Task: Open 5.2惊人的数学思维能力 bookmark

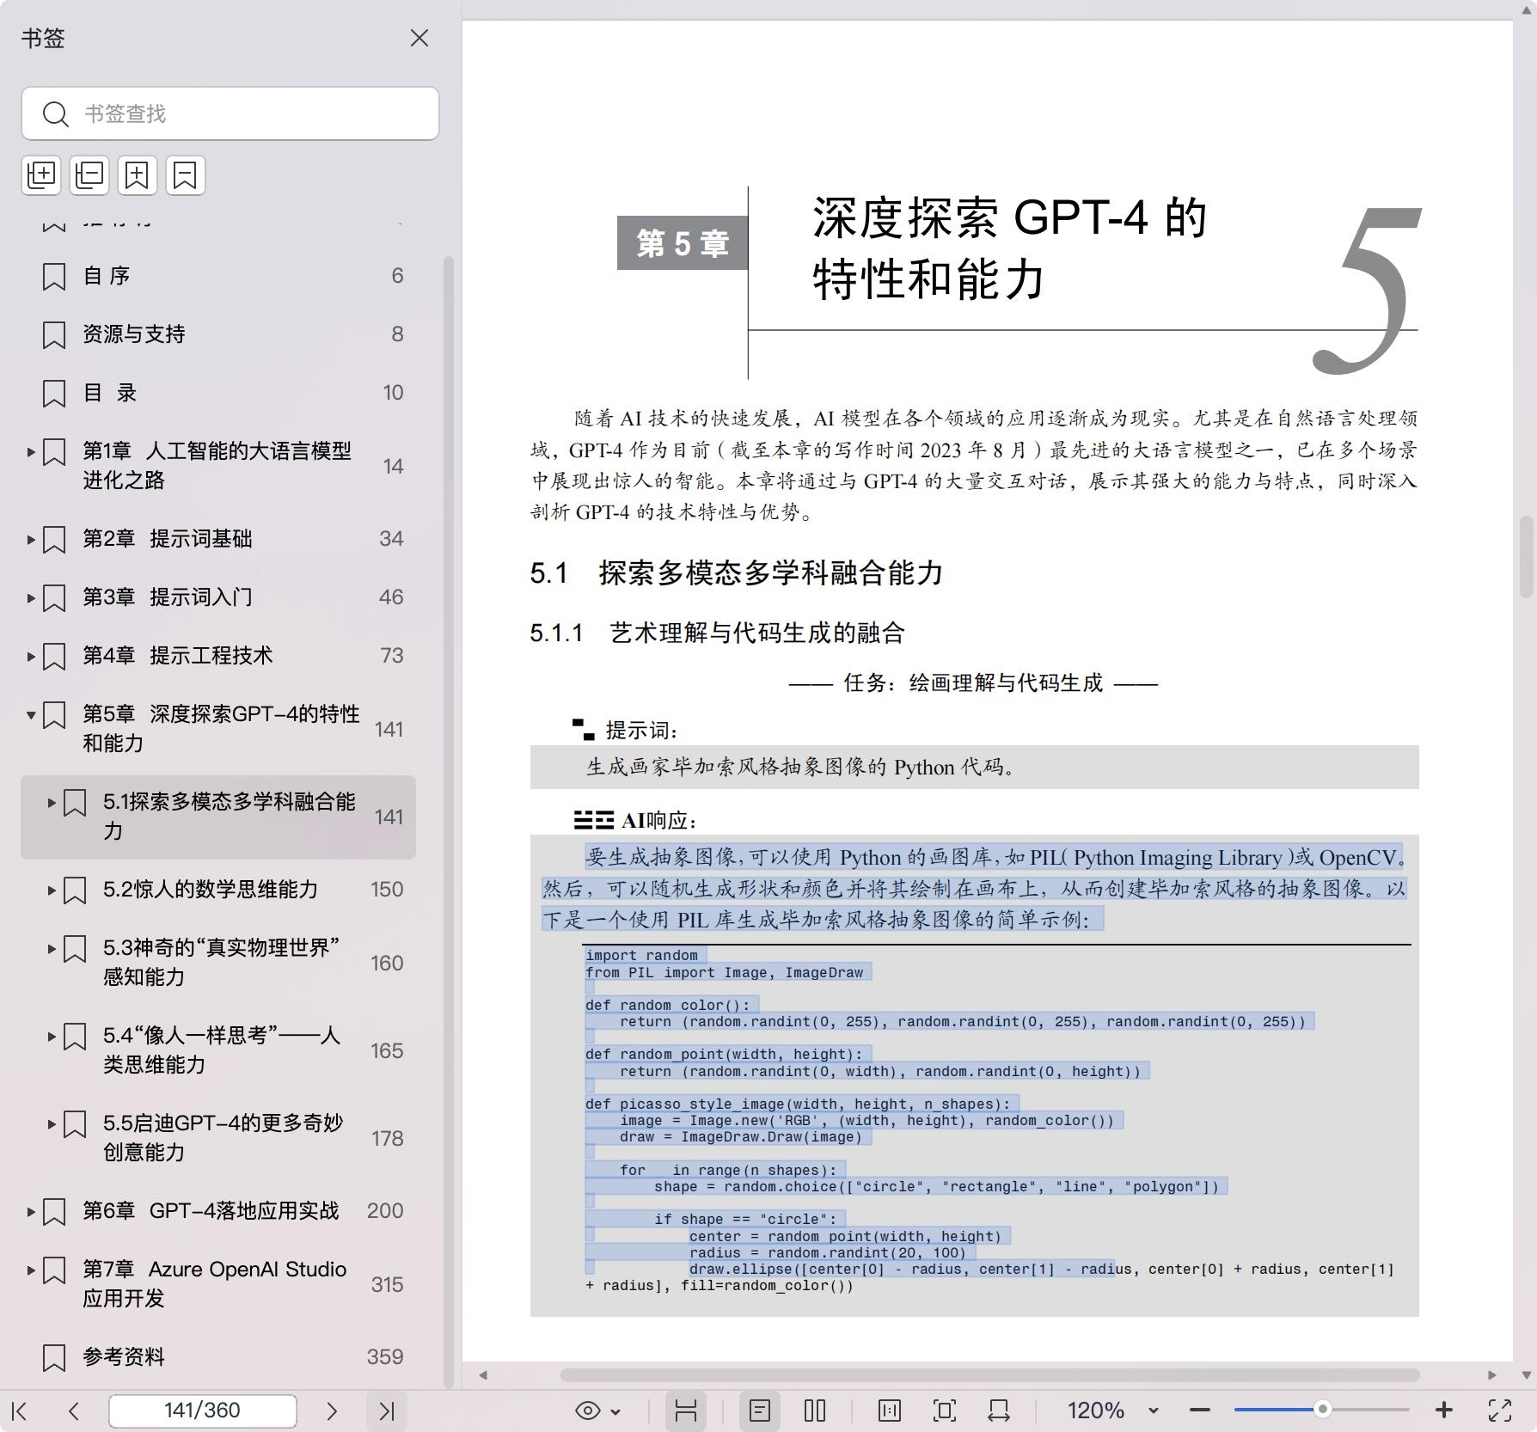Action: pos(211,890)
